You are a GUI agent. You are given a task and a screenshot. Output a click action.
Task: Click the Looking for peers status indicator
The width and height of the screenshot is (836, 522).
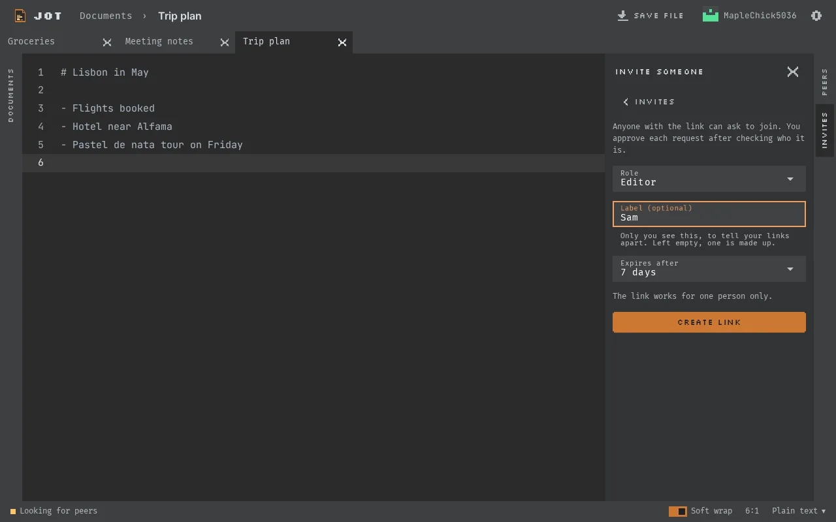[54, 511]
